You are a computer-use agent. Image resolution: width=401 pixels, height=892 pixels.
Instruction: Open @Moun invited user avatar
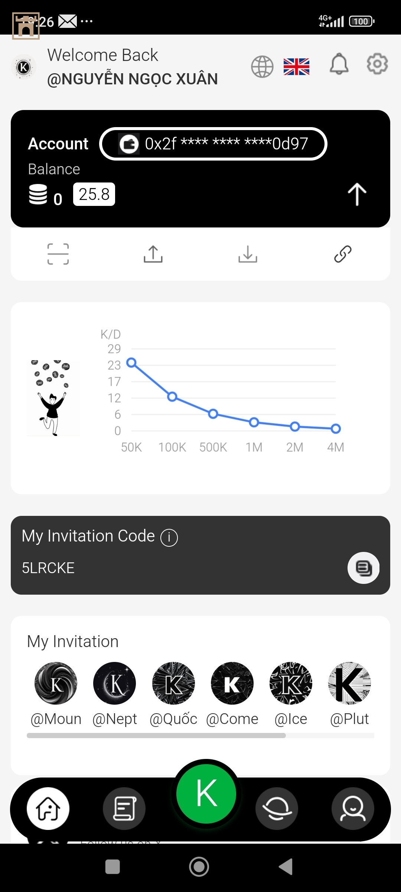56,683
